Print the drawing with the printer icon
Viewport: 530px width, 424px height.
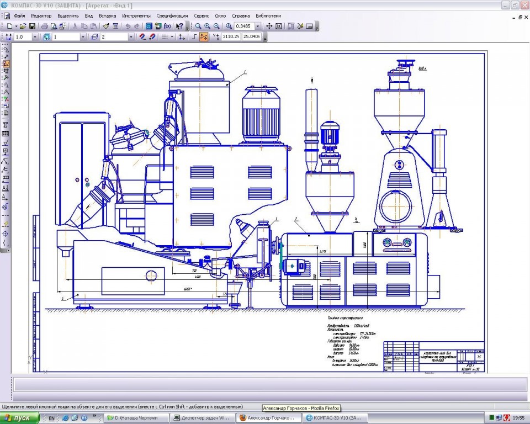(44, 26)
